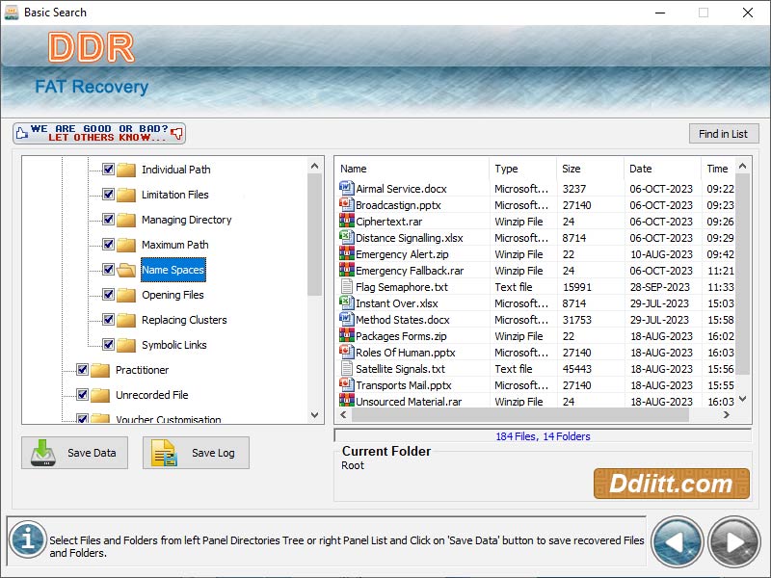Click the WinZip icon beside Emergency Alert.zip
Screen dimensions: 771x578
tap(347, 254)
